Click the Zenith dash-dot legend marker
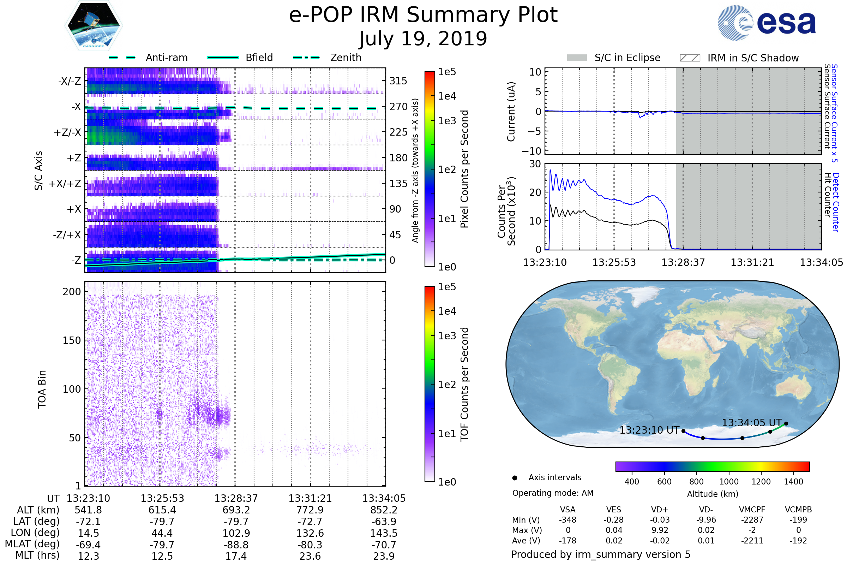Image resolution: width=847 pixels, height=565 pixels. [306, 58]
